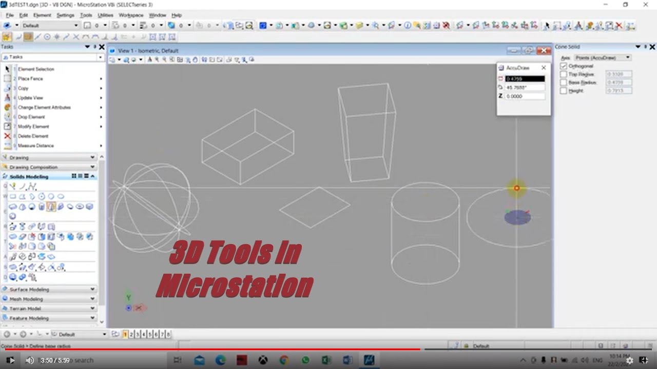Open the File menu
The image size is (657, 369).
10,15
